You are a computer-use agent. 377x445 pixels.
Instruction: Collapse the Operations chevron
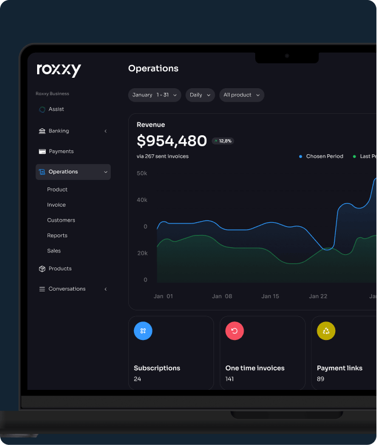[x=106, y=172]
